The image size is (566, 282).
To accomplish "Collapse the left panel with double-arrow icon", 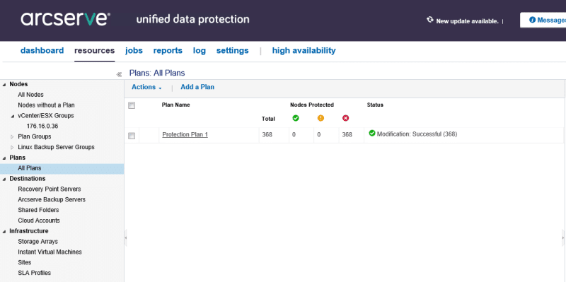I will [119, 74].
